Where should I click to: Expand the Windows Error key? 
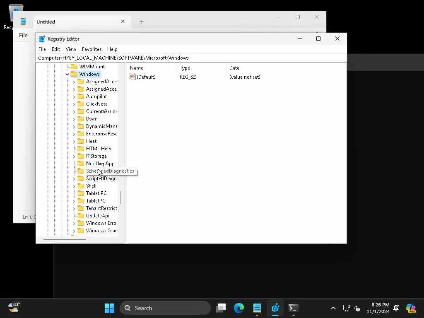click(74, 223)
